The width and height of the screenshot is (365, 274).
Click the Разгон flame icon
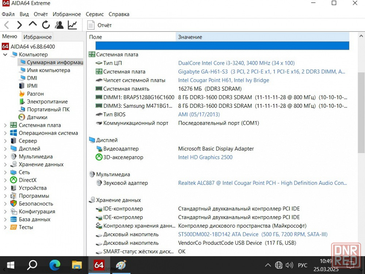point(22,94)
